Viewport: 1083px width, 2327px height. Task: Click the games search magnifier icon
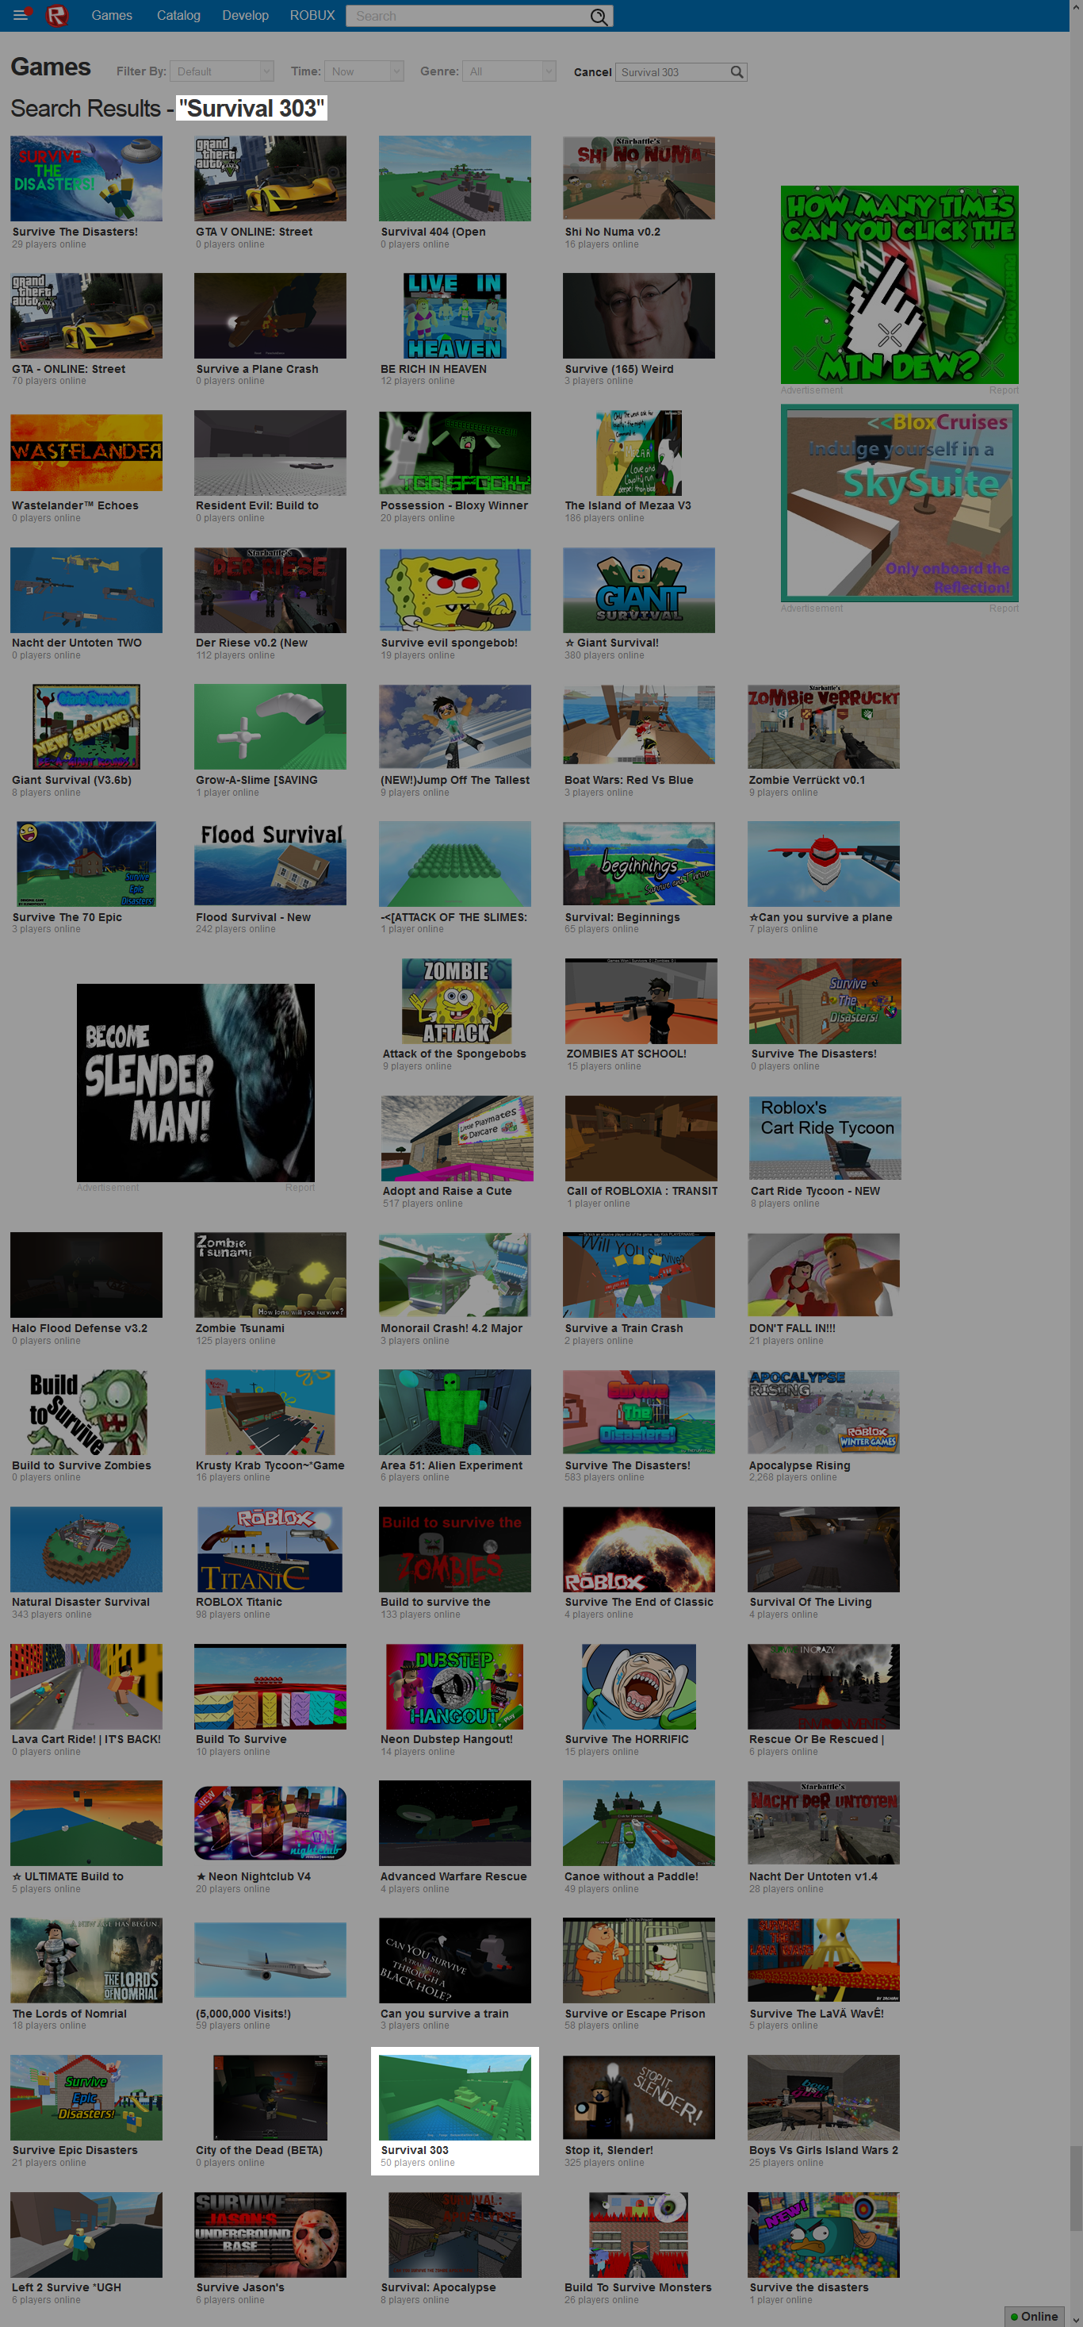tap(737, 72)
